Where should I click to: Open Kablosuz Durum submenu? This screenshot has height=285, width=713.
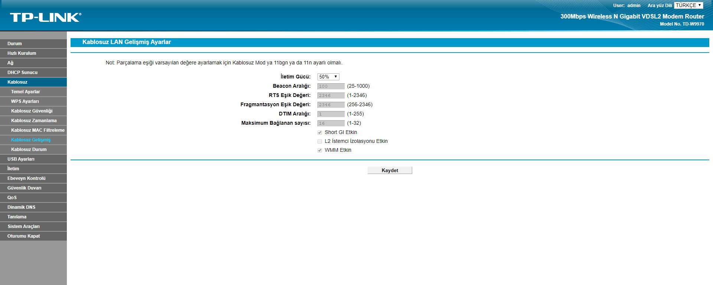click(33, 150)
